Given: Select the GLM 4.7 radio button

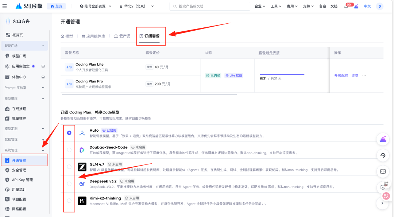Looking at the screenshot, I should 69,167.
